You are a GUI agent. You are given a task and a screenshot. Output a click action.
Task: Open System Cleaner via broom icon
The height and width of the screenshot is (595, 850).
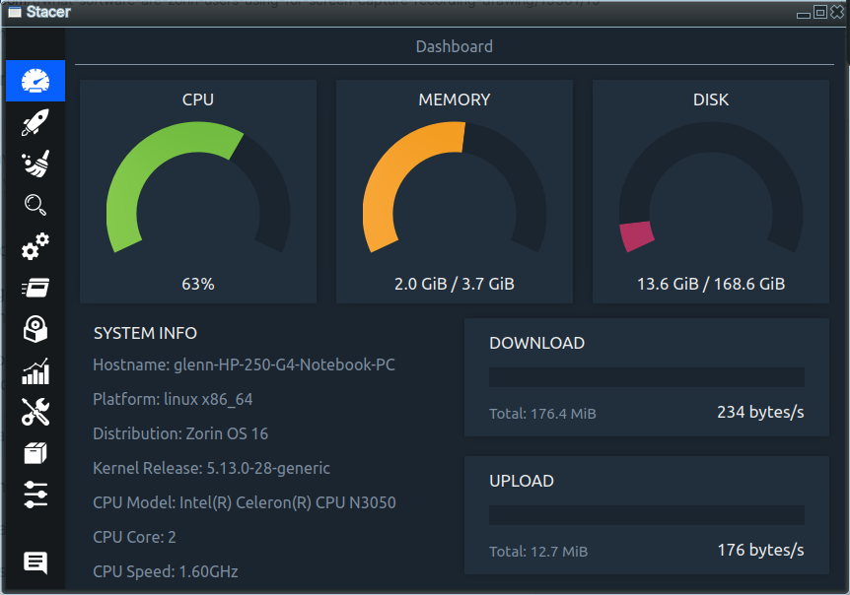point(35,164)
